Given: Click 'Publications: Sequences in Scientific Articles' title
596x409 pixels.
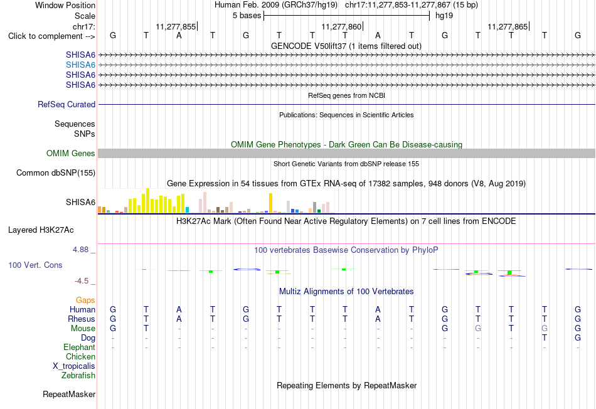Looking at the screenshot, I should 346,115.
